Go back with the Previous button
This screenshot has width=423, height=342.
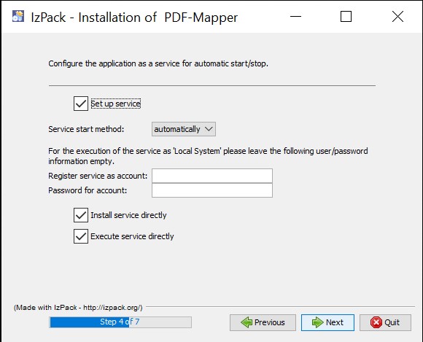click(x=263, y=322)
